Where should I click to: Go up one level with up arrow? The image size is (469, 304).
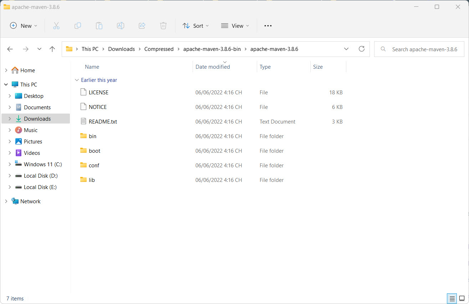[x=52, y=49]
